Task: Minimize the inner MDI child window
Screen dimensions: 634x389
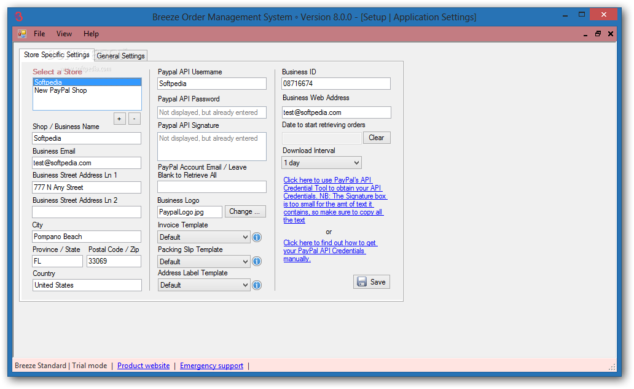Action: tap(585, 34)
